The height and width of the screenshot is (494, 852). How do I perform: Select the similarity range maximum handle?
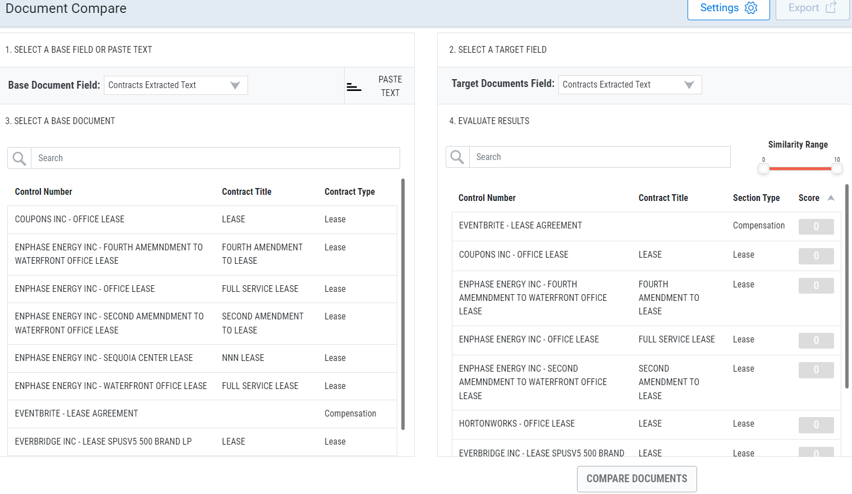pyautogui.click(x=837, y=168)
